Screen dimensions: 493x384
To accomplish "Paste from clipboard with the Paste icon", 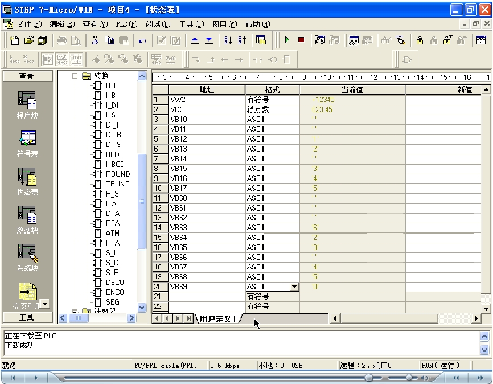I will (123, 40).
